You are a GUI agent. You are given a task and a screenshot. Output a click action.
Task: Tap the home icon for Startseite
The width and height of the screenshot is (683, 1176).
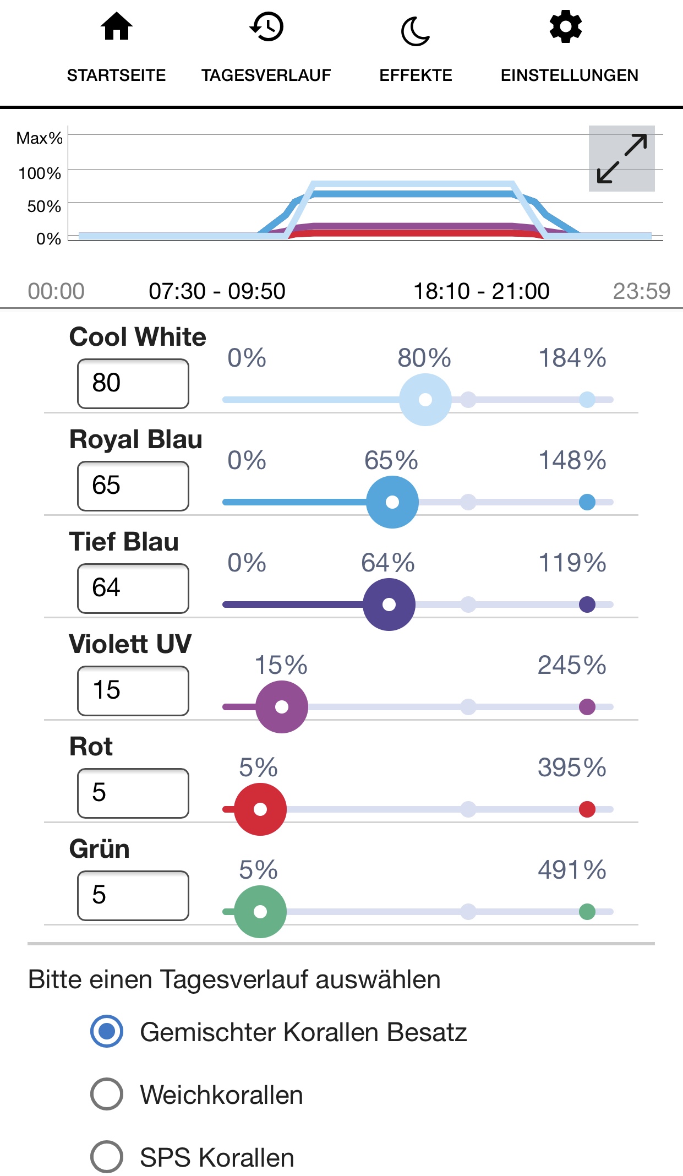(x=117, y=28)
